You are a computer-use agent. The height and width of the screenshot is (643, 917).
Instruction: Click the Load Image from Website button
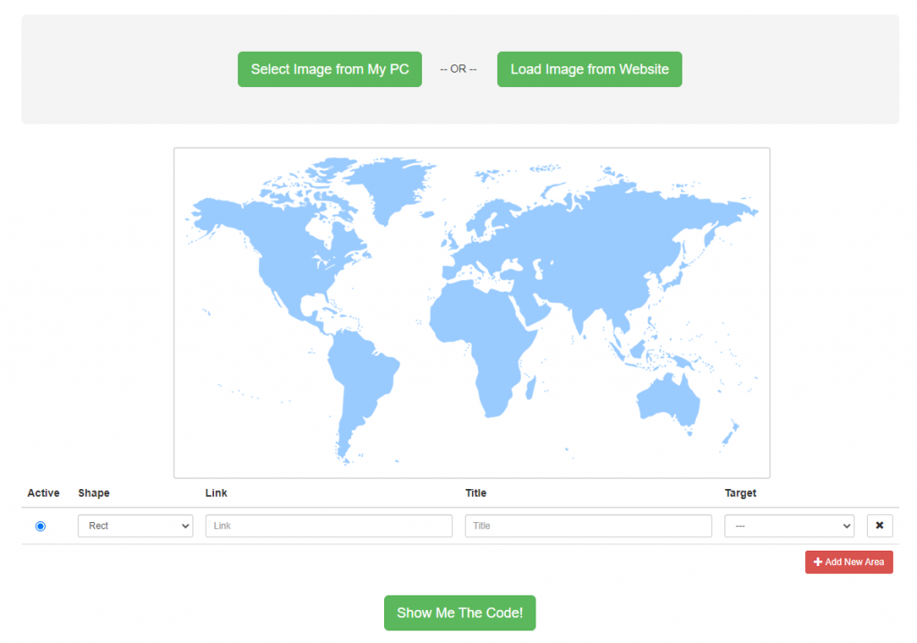coord(589,69)
